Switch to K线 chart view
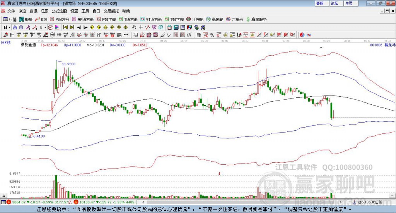This screenshot has width=396, height=213. [x=41, y=19]
